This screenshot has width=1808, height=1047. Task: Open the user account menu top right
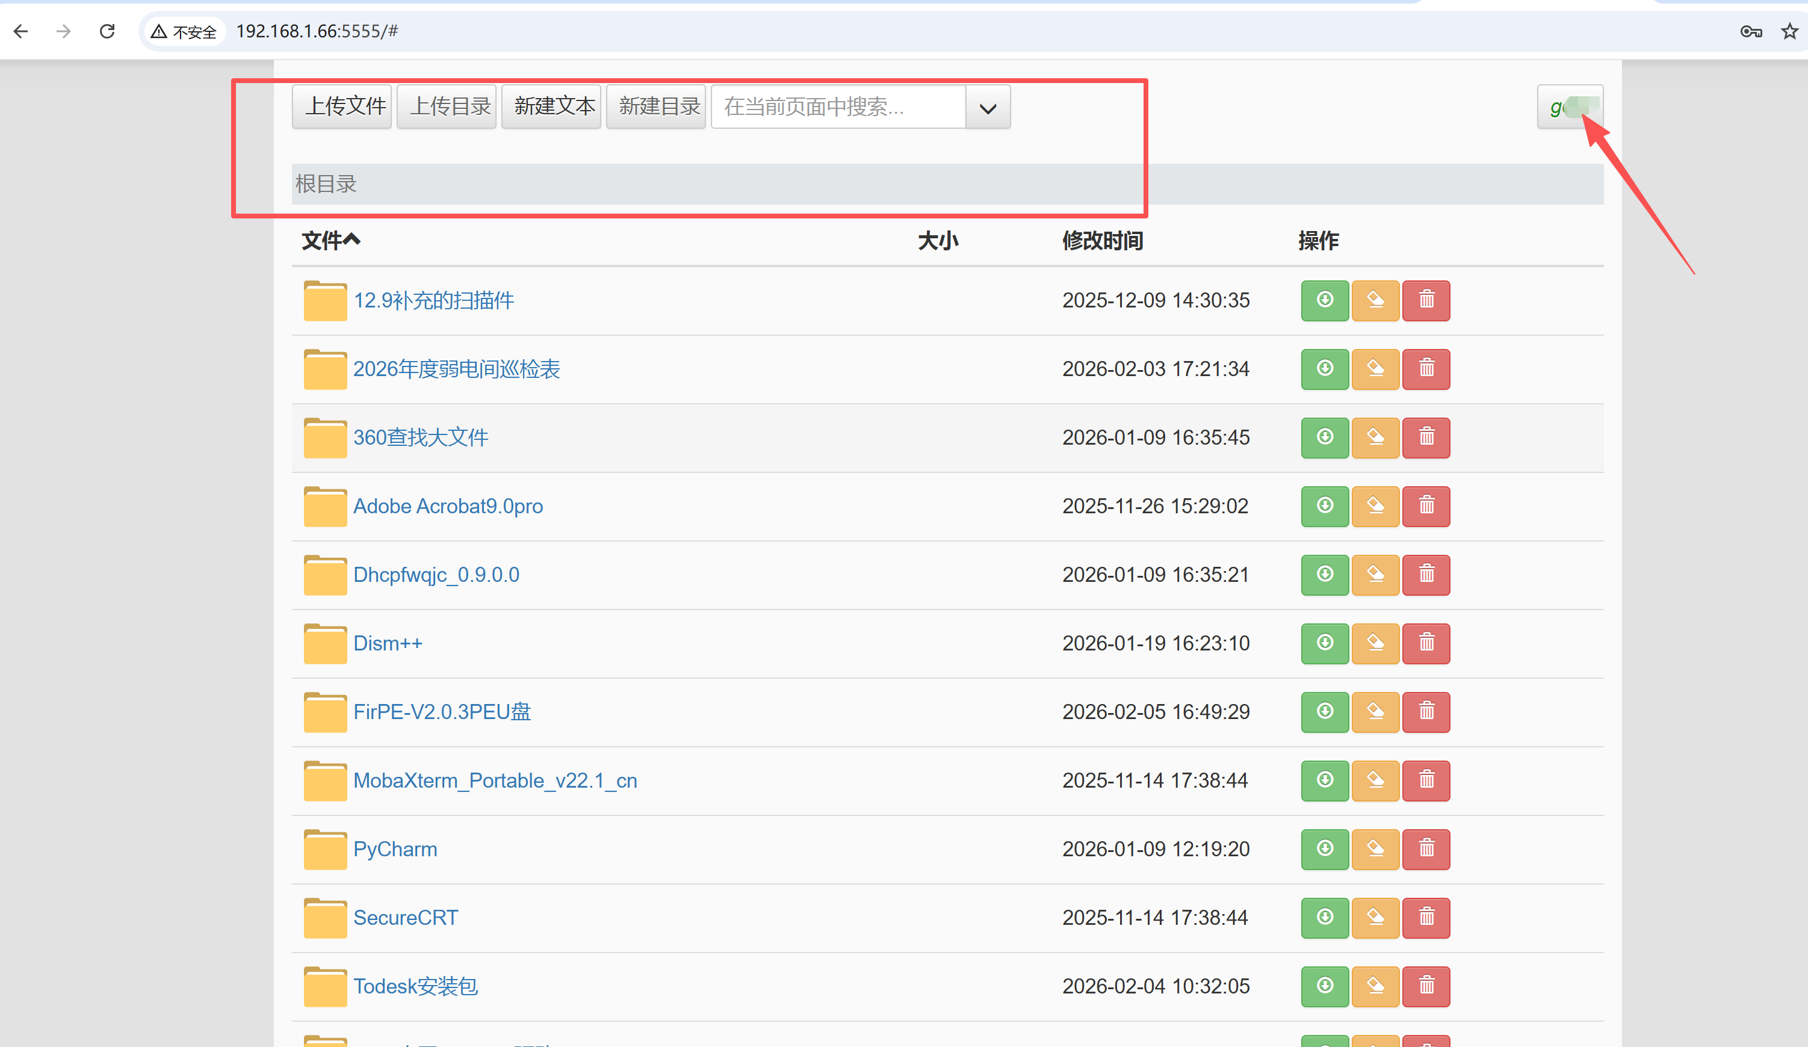(1569, 107)
